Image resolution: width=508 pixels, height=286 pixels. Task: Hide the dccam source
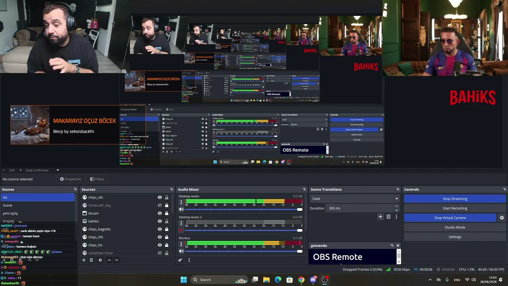click(160, 213)
